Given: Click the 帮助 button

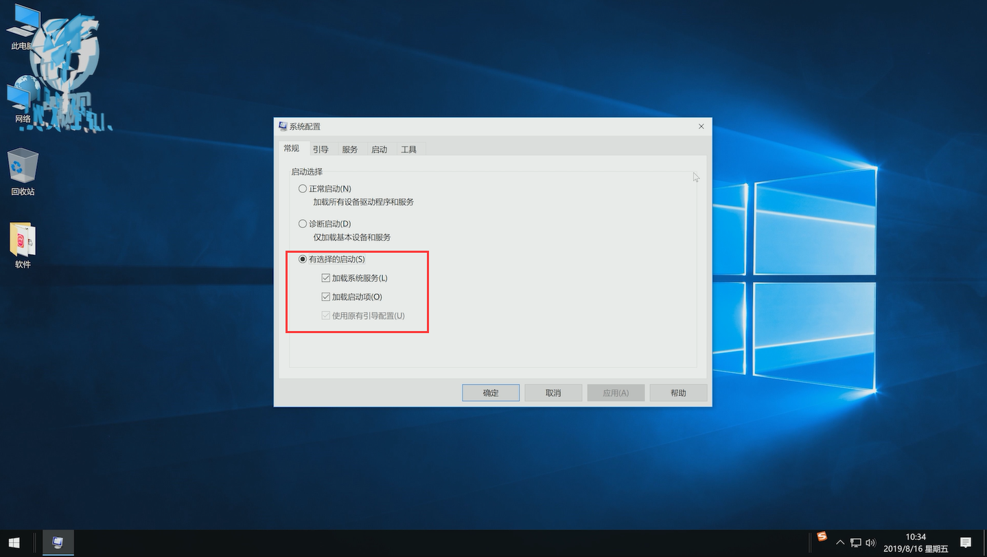Looking at the screenshot, I should point(678,393).
